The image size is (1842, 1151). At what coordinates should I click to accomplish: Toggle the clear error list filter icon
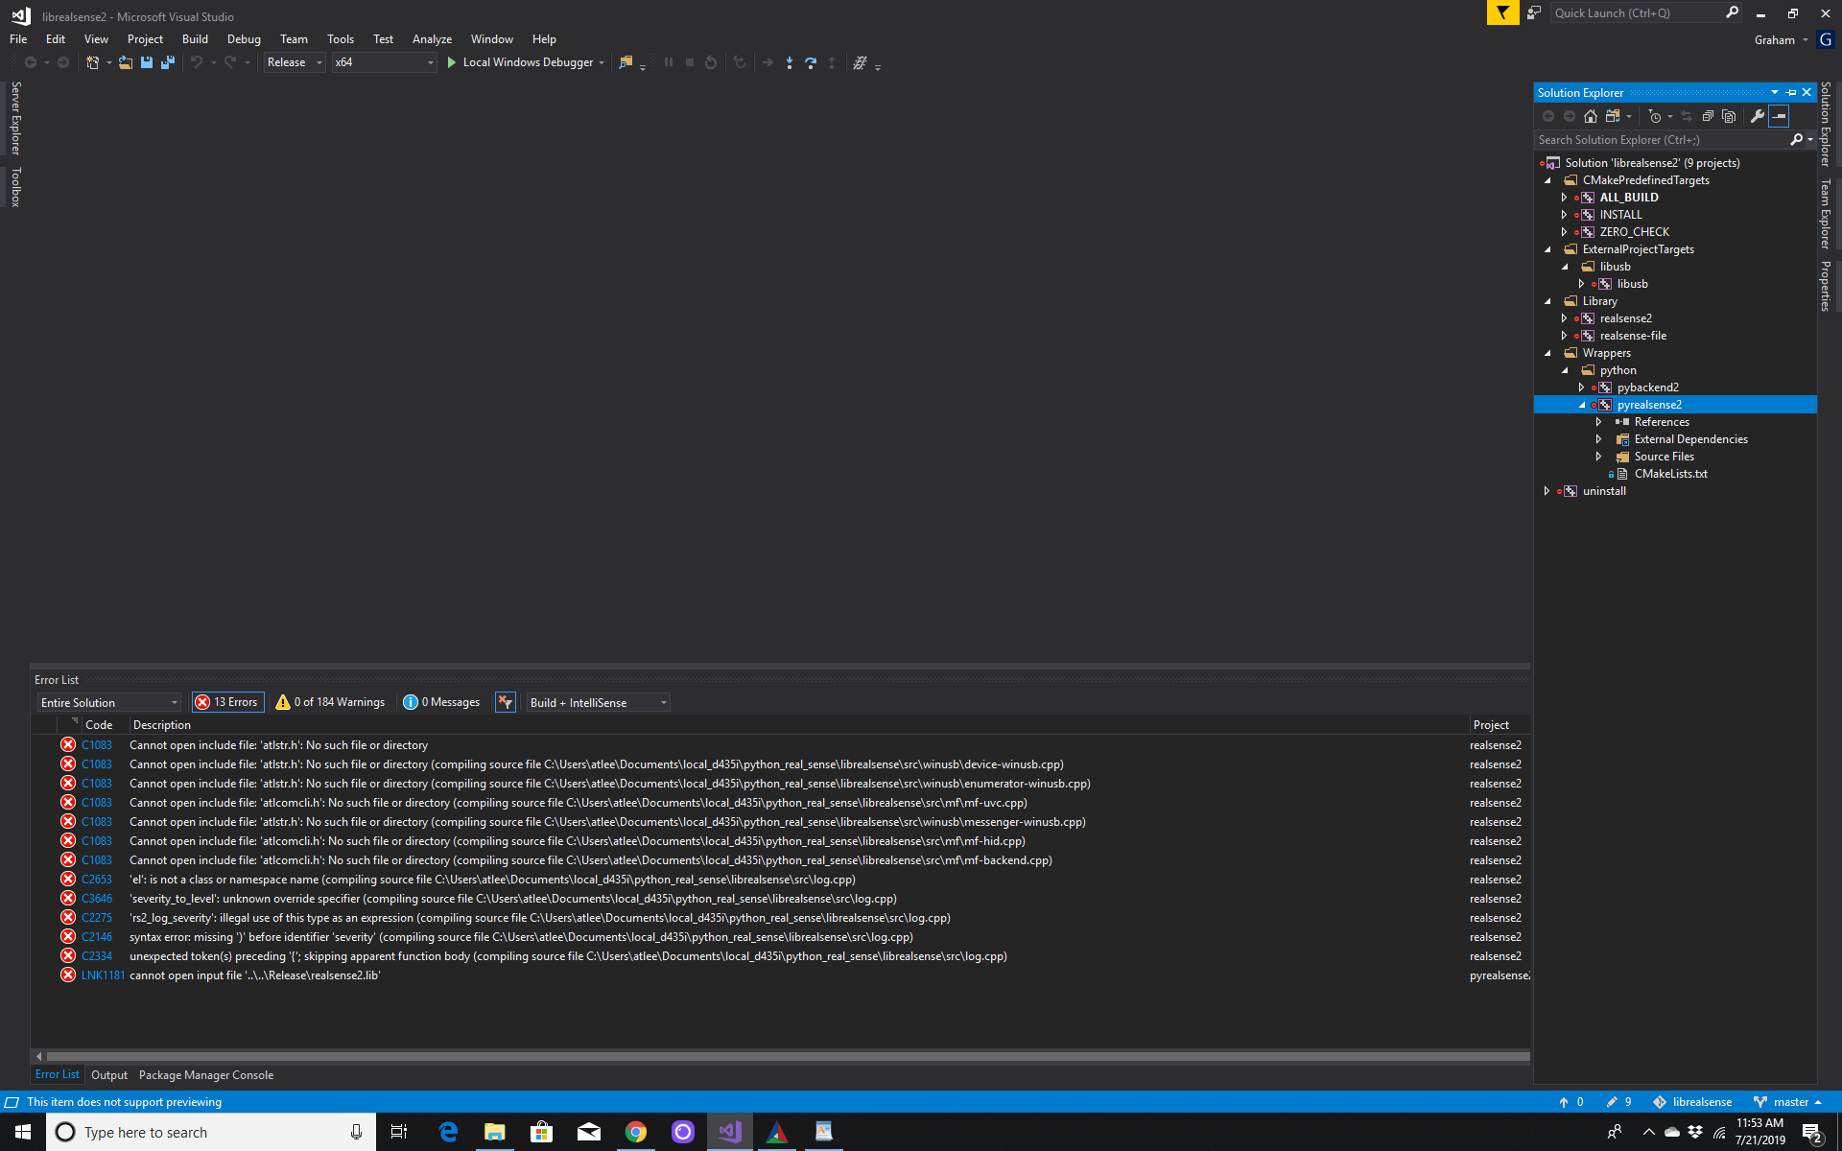click(506, 702)
